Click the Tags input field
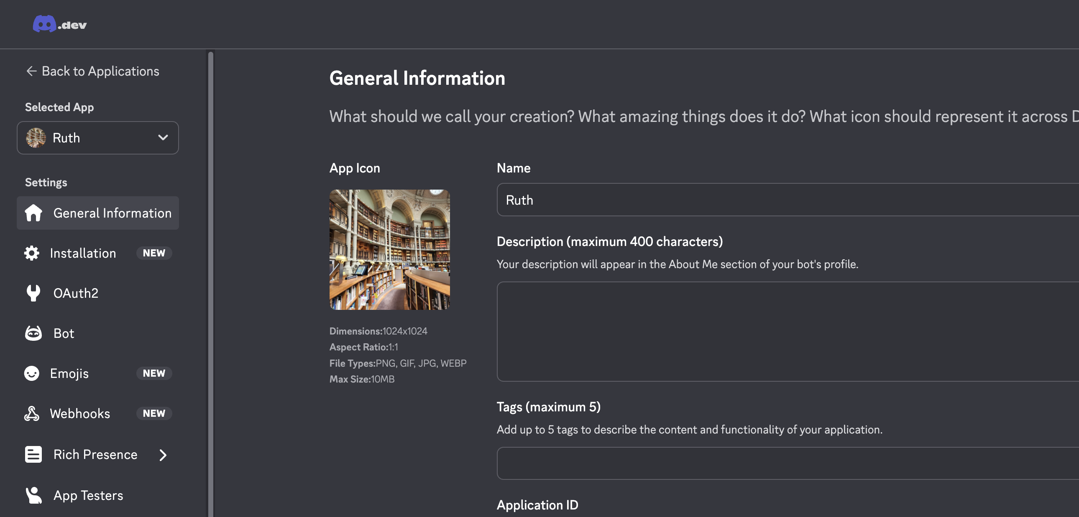This screenshot has height=517, width=1079. point(788,463)
